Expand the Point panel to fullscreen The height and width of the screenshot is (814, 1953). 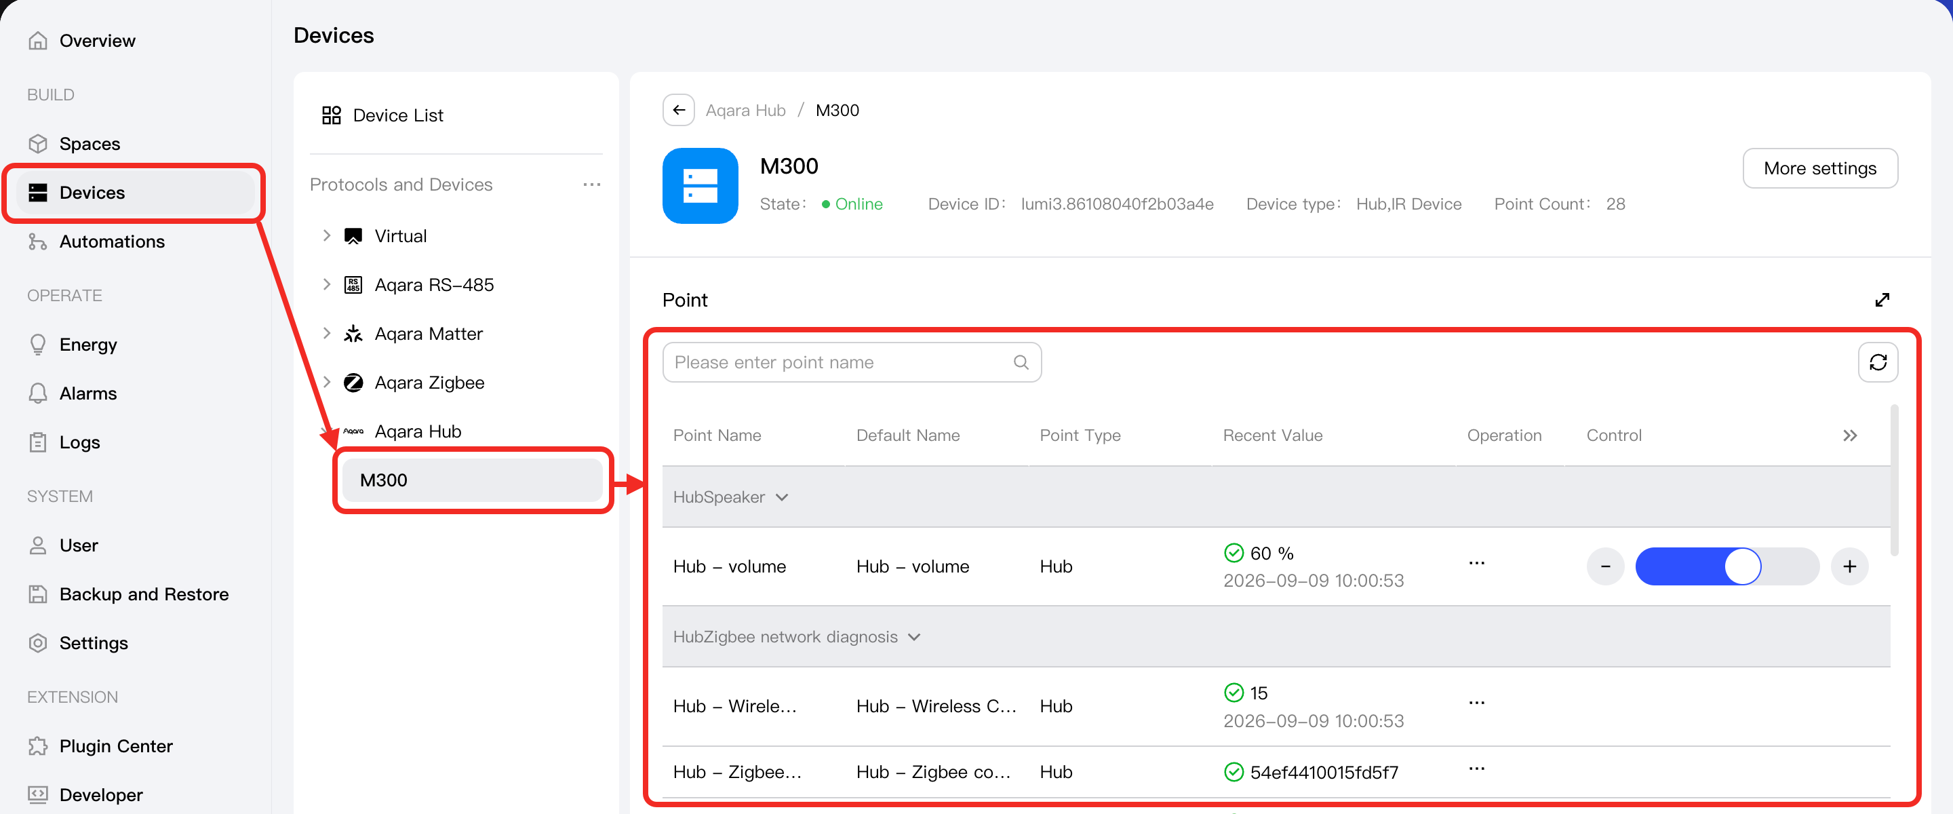tap(1882, 300)
